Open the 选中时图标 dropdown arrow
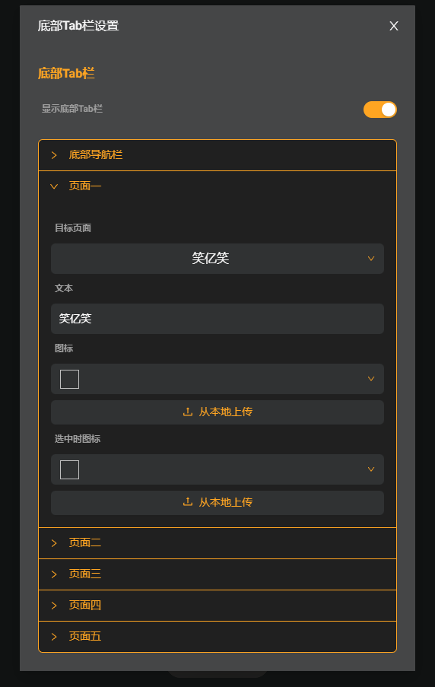This screenshot has width=435, height=687. (370, 469)
